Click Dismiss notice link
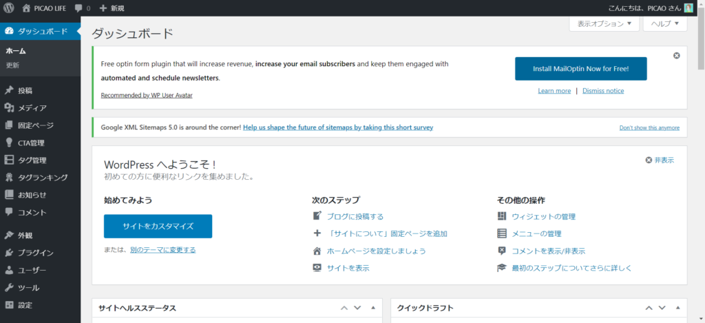The height and width of the screenshot is (323, 705). tap(603, 91)
